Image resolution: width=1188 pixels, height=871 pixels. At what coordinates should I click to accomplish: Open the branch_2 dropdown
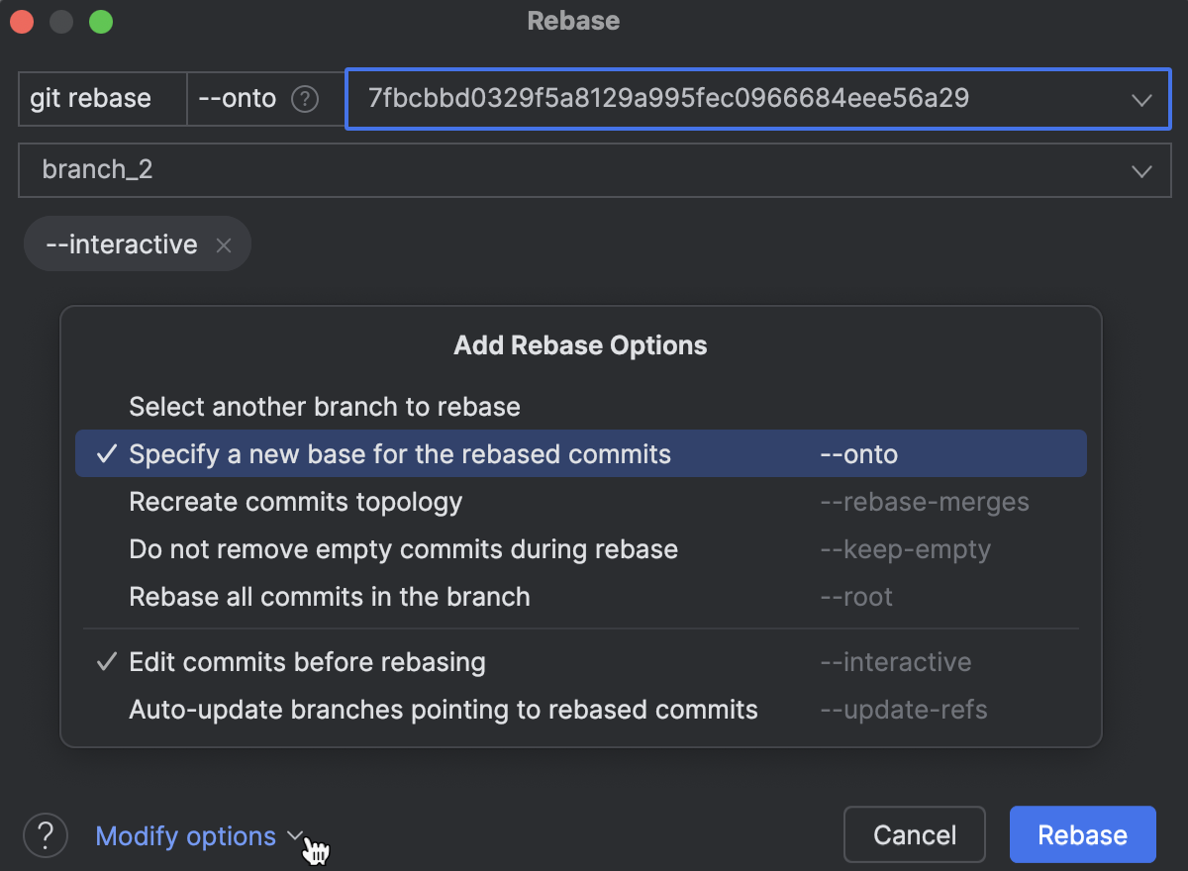1141,170
